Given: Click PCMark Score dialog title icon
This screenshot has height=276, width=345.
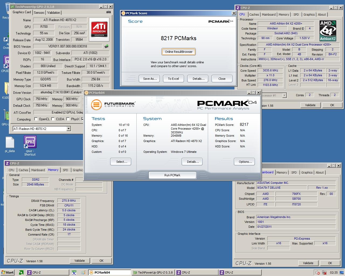Looking at the screenshot, I should pos(123,13).
